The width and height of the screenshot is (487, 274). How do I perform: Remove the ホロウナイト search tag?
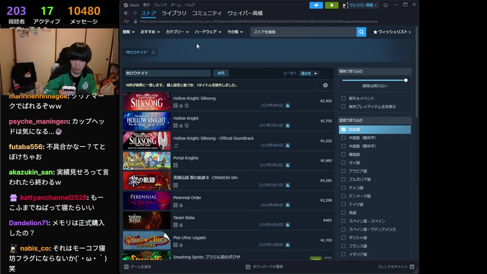pos(153,53)
